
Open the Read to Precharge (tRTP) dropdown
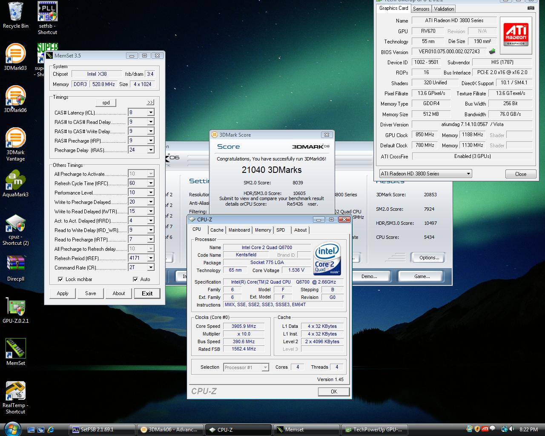pyautogui.click(x=150, y=239)
